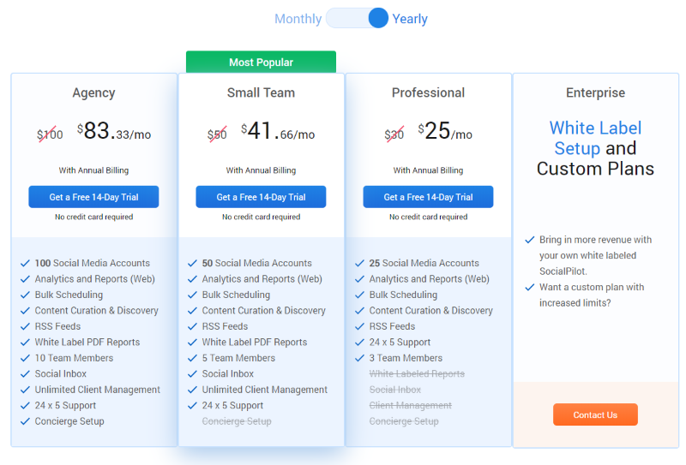Start the Professional plan free 14-day trial

(x=428, y=197)
